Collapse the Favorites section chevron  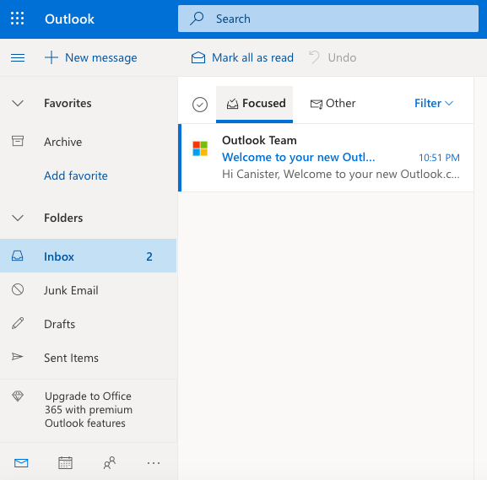18,104
